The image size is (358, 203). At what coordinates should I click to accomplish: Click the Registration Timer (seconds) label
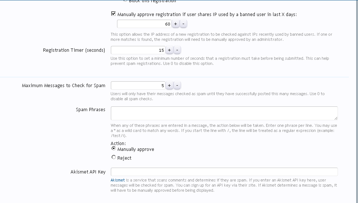click(74, 50)
